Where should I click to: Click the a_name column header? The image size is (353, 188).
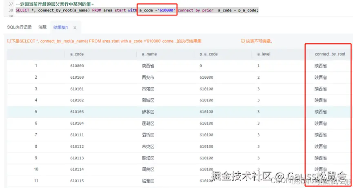[x=149, y=54]
